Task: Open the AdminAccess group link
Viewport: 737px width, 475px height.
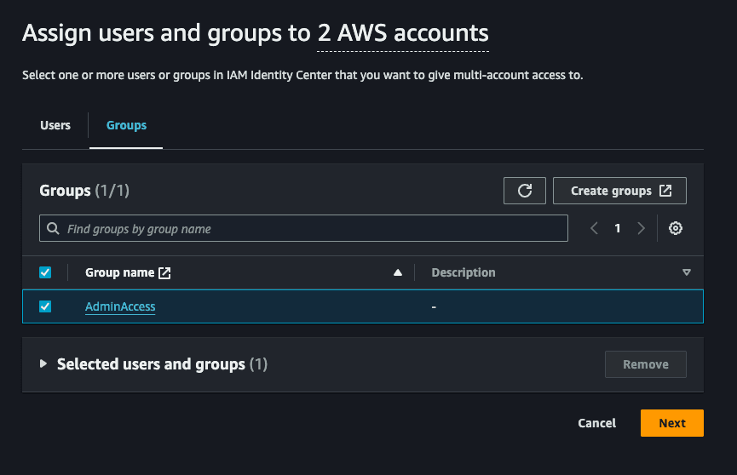Action: pyautogui.click(x=120, y=306)
